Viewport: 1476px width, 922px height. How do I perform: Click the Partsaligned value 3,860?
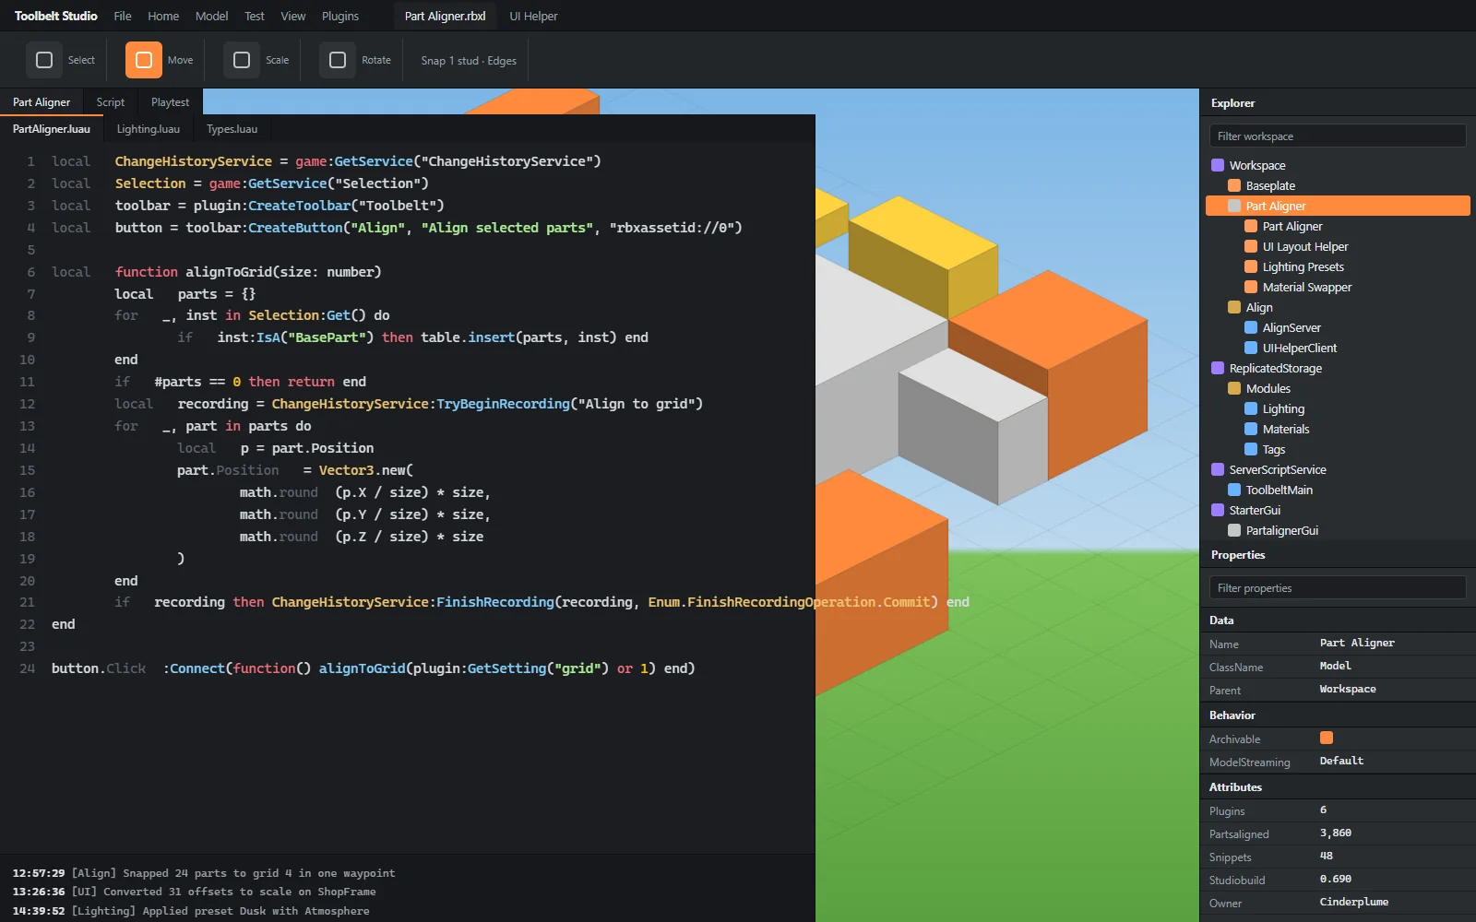click(x=1336, y=833)
